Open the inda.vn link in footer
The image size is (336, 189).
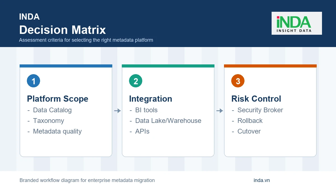coord(262,180)
